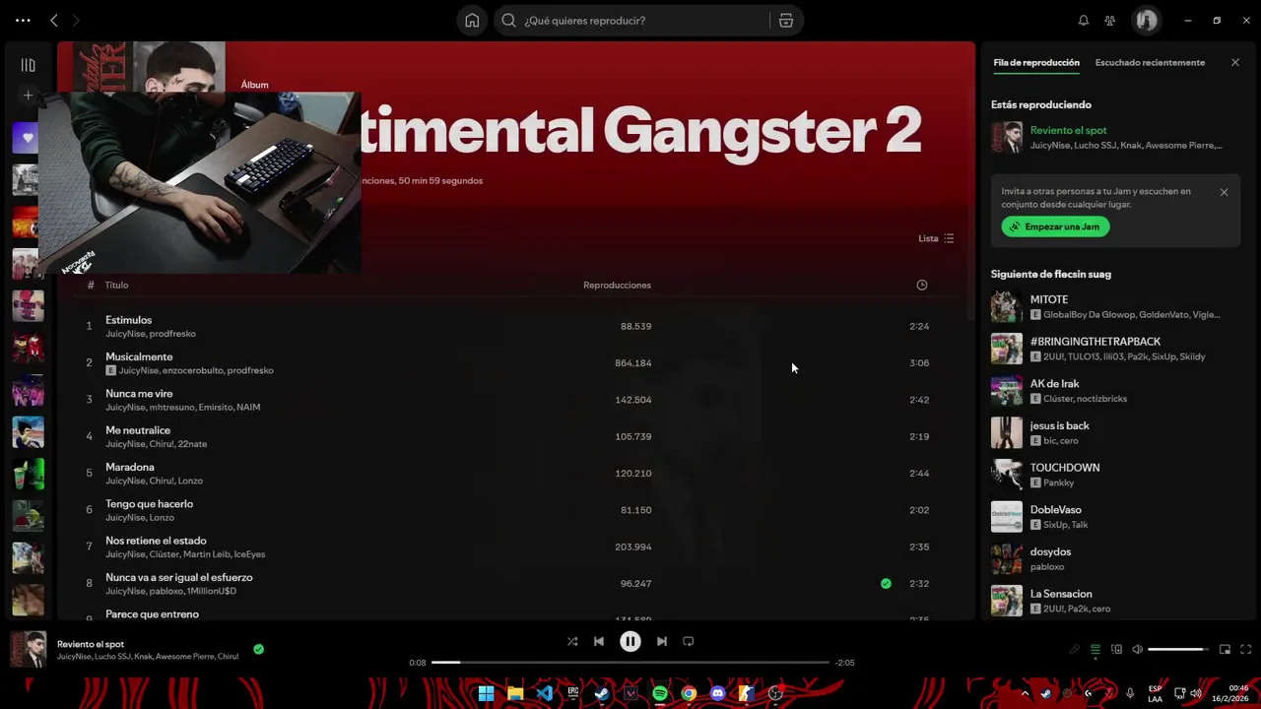Create a playlist with the plus icon

[x=28, y=96]
